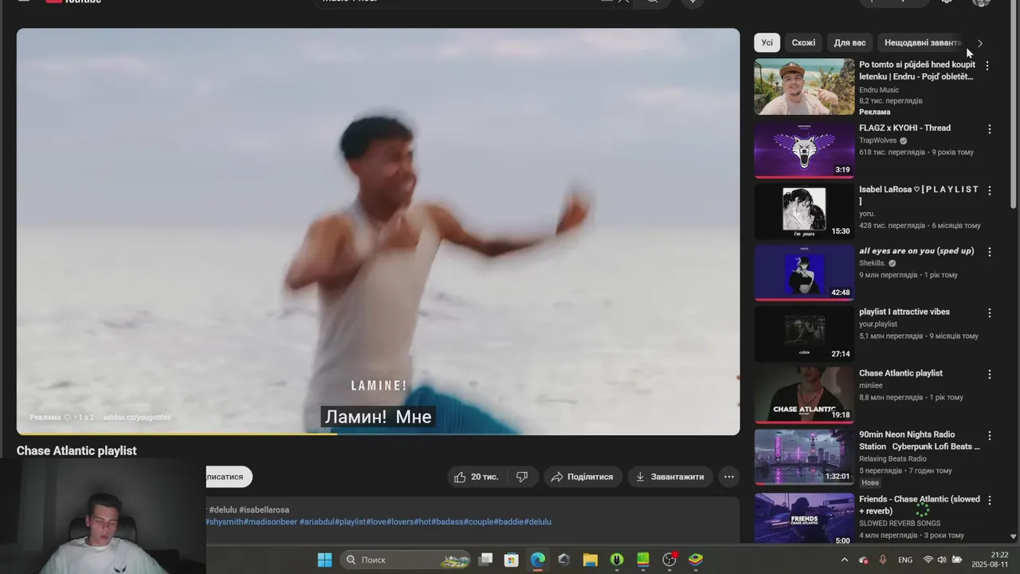Open File Explorer from the taskbar
The image size is (1020, 574).
pyautogui.click(x=590, y=560)
